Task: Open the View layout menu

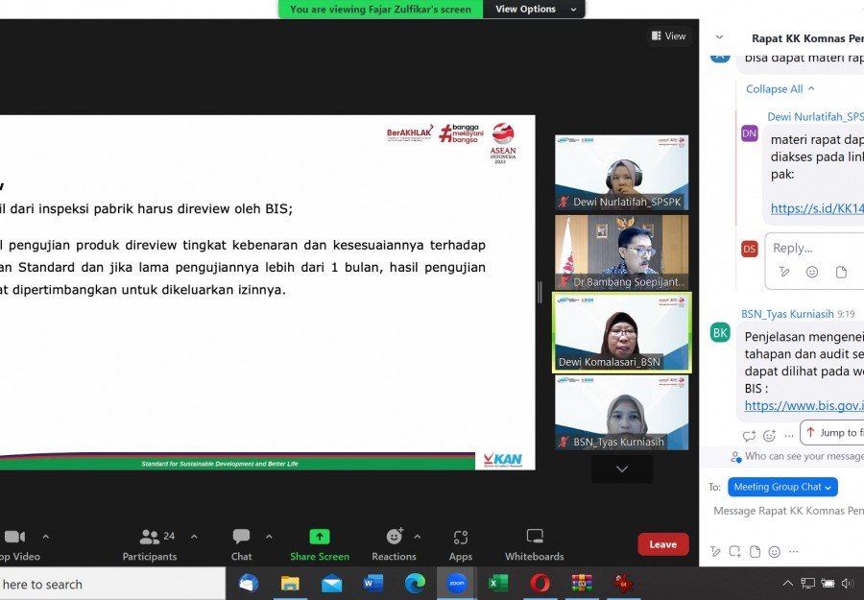Action: [x=668, y=36]
